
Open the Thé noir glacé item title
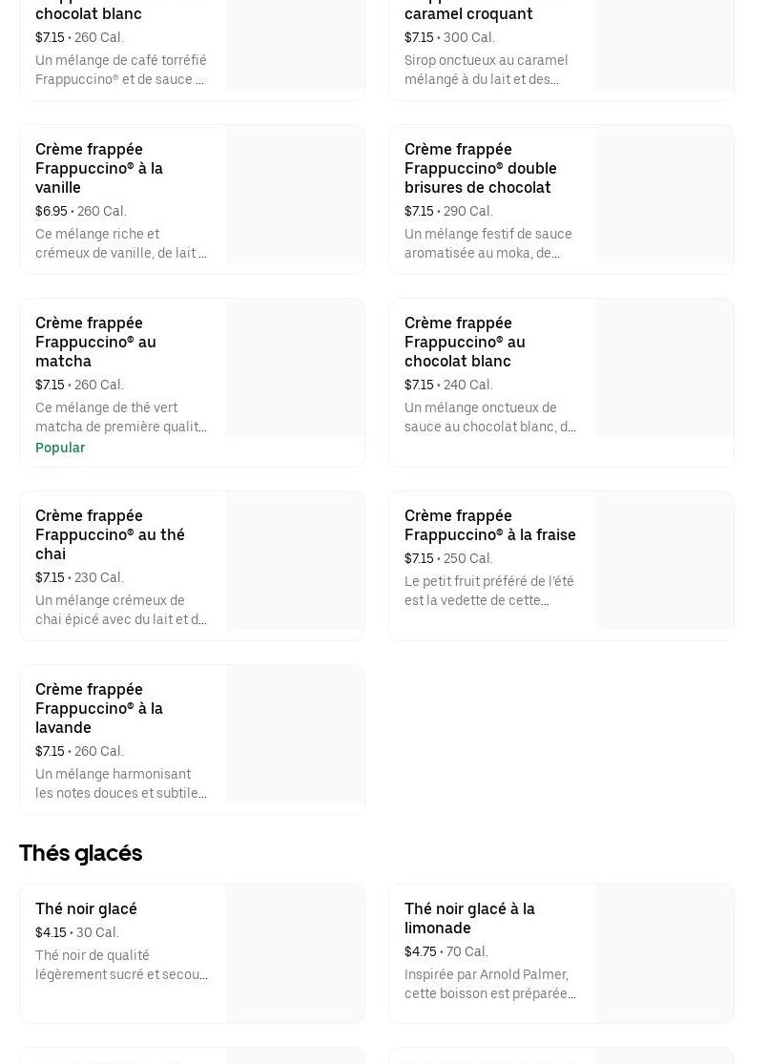(86, 908)
